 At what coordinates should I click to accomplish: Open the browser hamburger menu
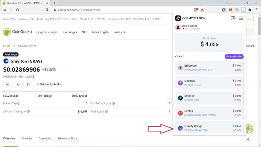click(256, 10)
